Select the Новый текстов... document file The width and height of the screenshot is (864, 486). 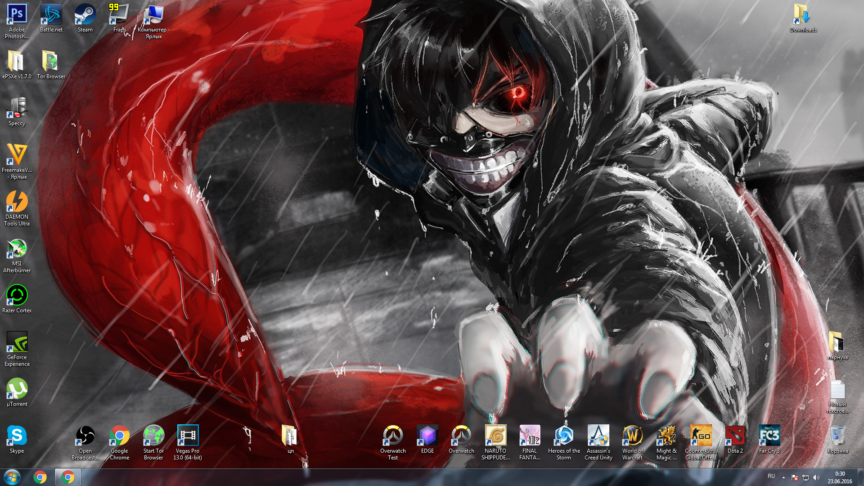[837, 396]
